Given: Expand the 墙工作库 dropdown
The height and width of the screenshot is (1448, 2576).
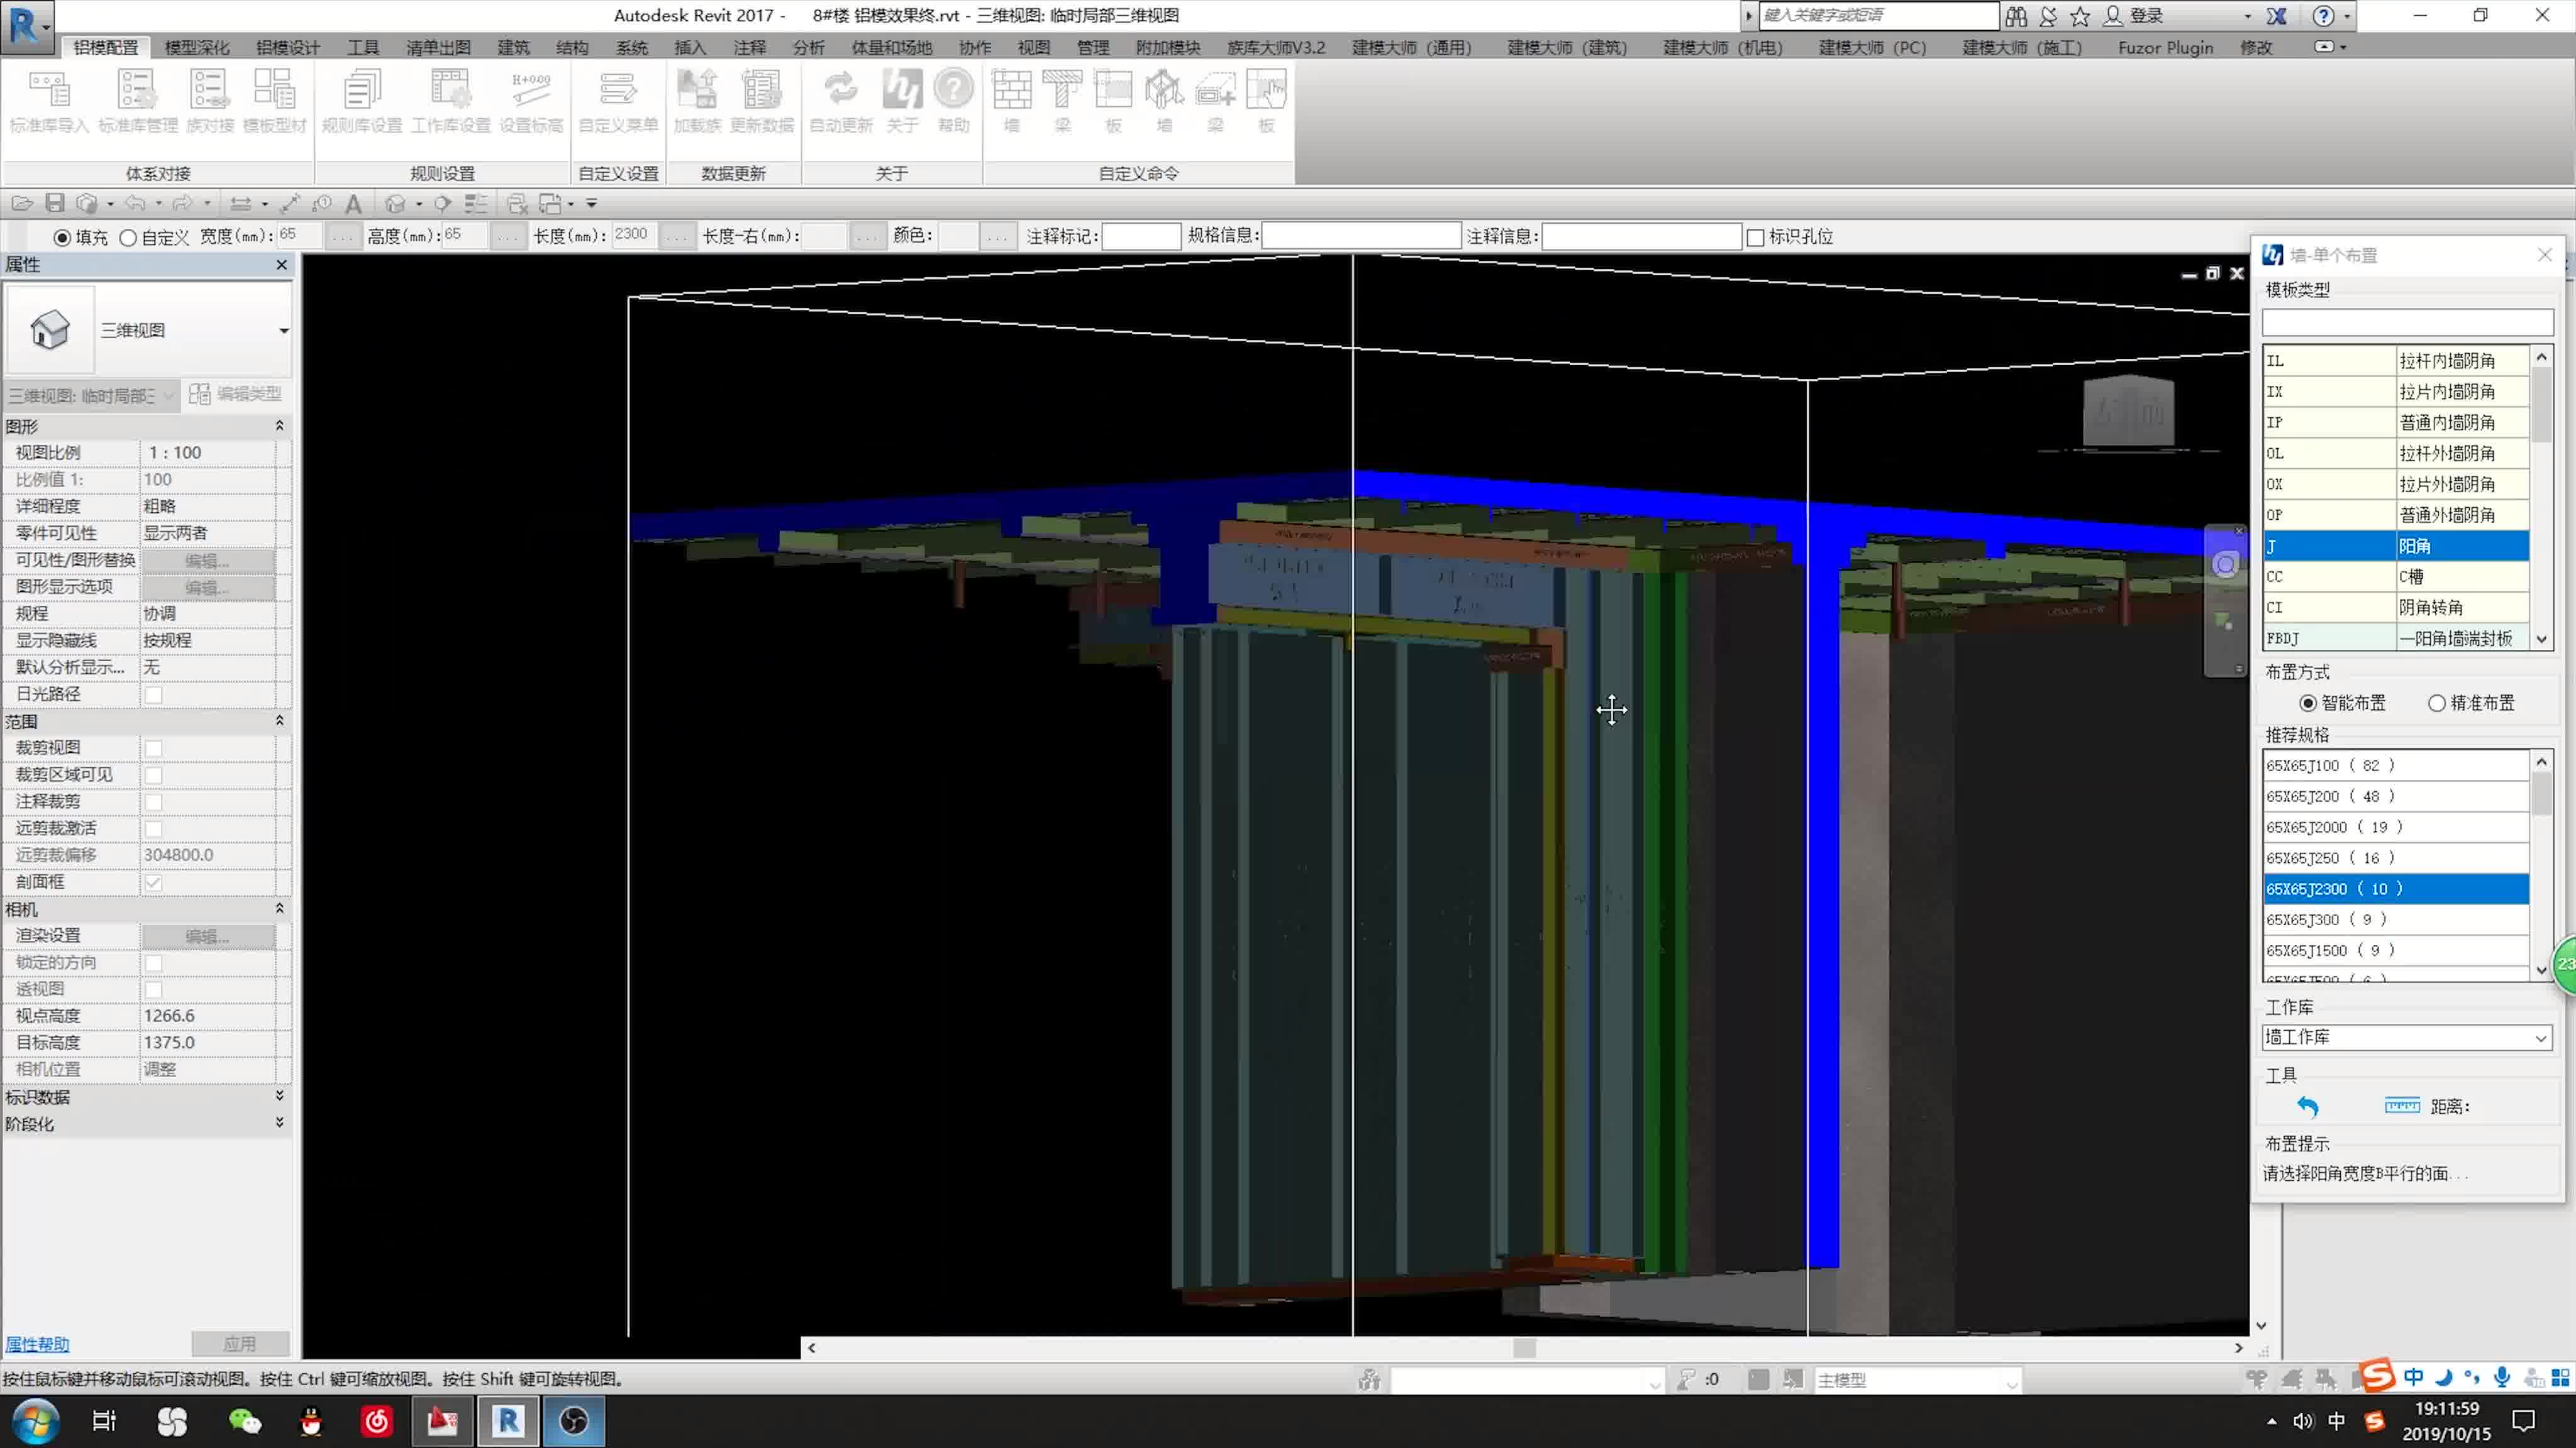Looking at the screenshot, I should [x=2540, y=1038].
